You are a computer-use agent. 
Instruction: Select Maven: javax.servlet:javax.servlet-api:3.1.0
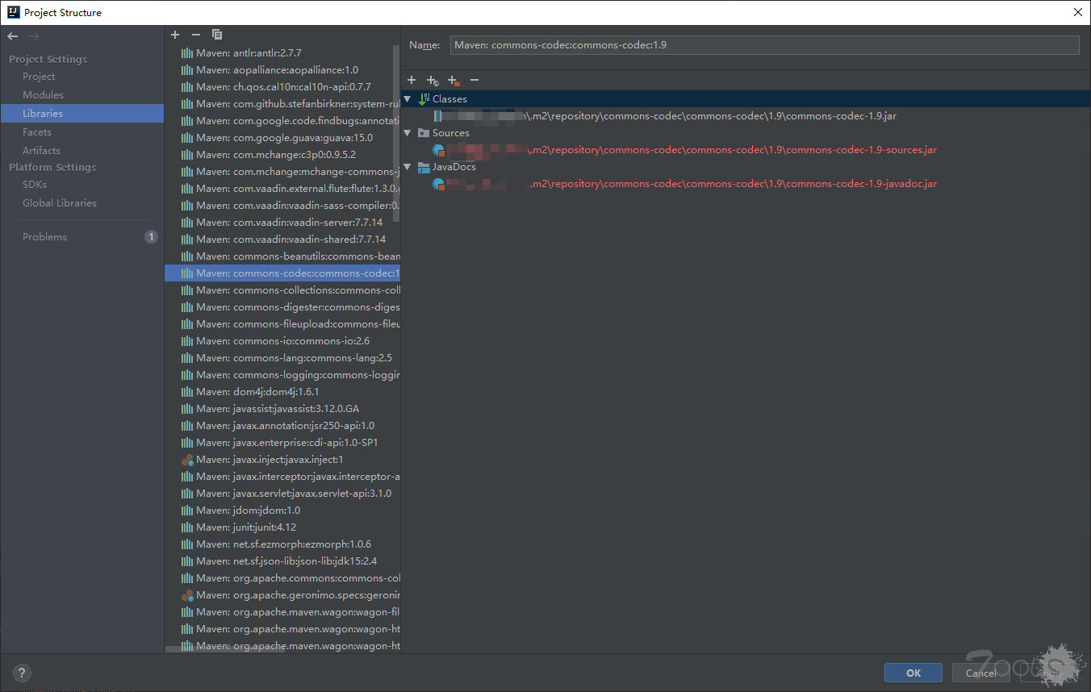coord(282,494)
